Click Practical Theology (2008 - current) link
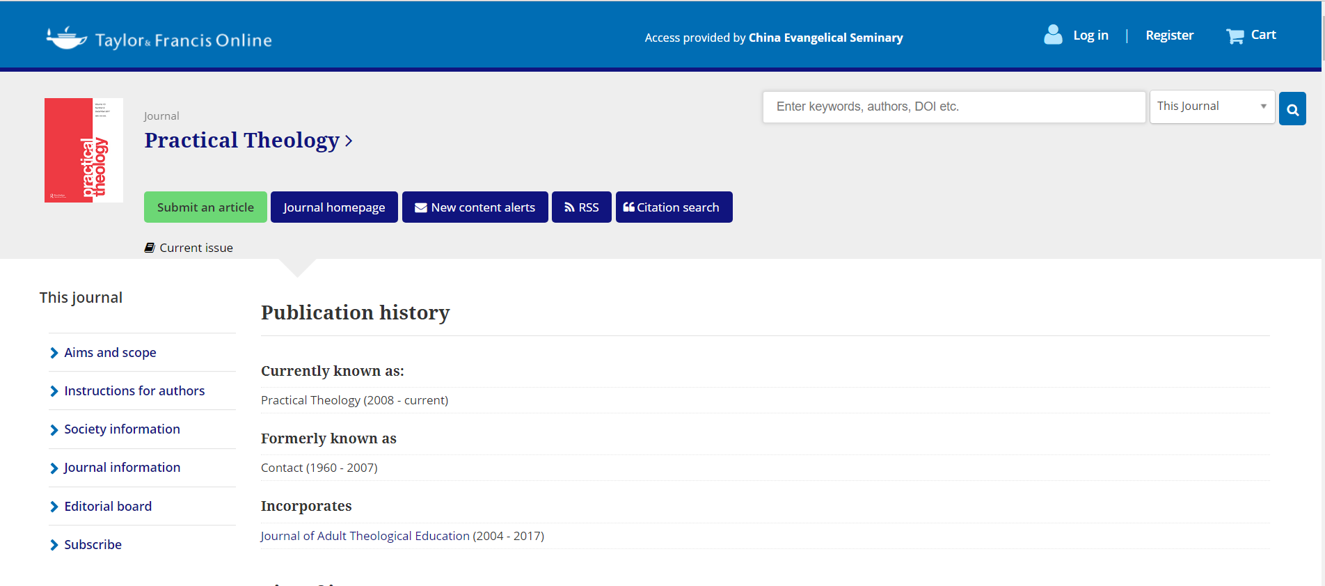The image size is (1325, 586). pyautogui.click(x=354, y=400)
